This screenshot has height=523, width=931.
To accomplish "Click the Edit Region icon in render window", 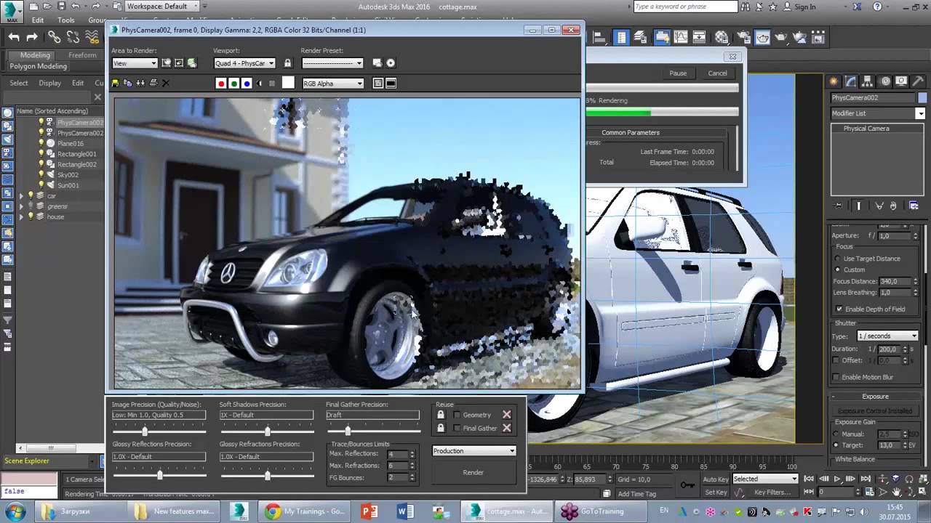I will click(167, 63).
